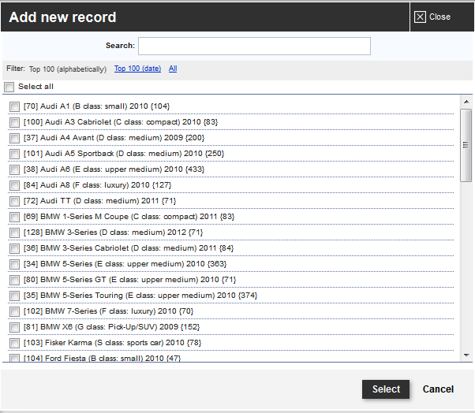Check the BMW 5-Series Touring checkbox
Screen dimensions: 475x413
[x=14, y=296]
